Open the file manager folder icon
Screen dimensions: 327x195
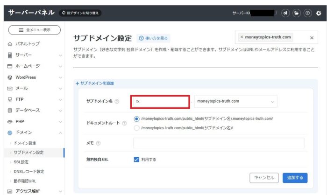click(x=296, y=13)
